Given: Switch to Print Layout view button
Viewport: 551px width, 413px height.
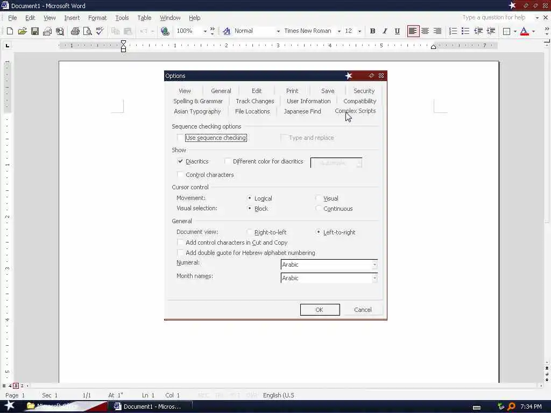Looking at the screenshot, I should point(16,386).
